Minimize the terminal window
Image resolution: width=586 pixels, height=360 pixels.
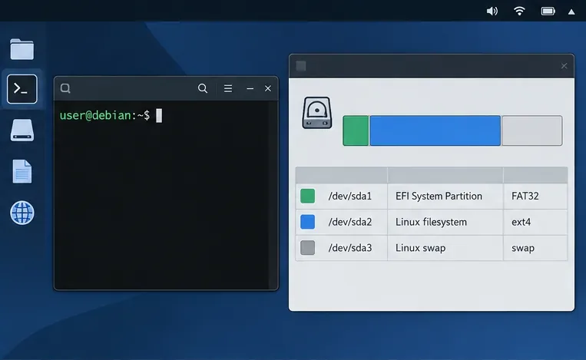point(250,88)
